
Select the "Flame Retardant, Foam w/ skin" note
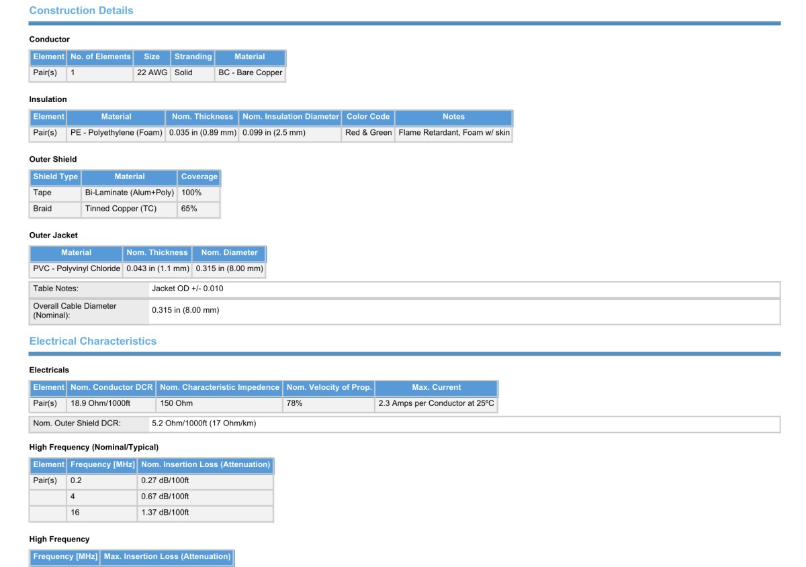point(453,133)
